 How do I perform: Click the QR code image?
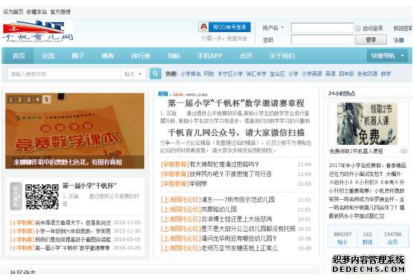[x=42, y=197]
